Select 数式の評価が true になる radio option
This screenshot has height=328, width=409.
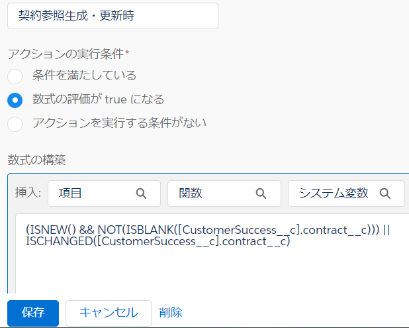pos(15,100)
